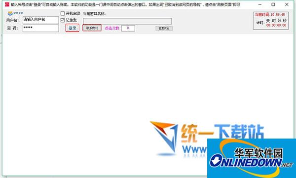Image resolution: width=296 pixels, height=178 pixels.
Task: Click the 点击次数 count box
Action: tap(128, 28)
